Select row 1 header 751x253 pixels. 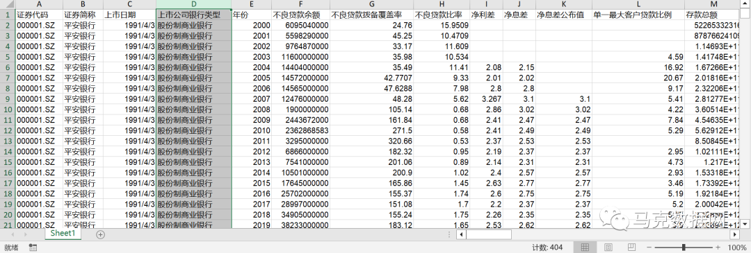(x=8, y=15)
